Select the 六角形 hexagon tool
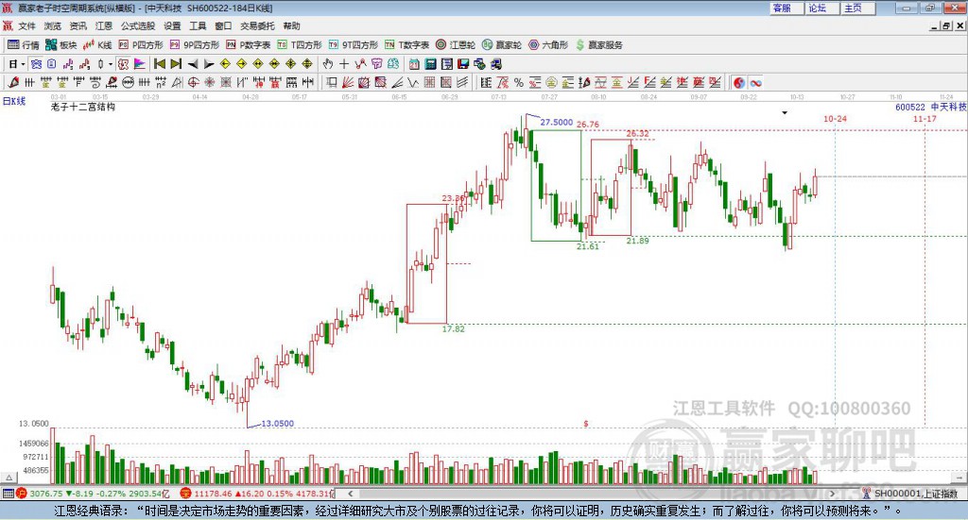 coord(548,45)
